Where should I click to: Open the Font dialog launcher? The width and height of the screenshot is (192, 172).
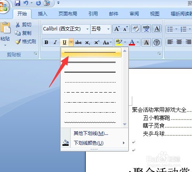click(x=159, y=54)
